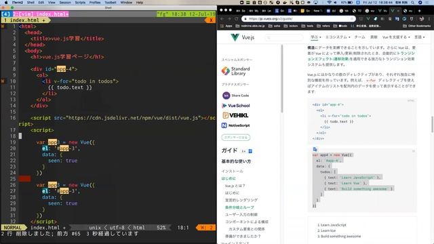Open the iTerm2 application menu
This screenshot has height=244, width=434.
(17, 3)
